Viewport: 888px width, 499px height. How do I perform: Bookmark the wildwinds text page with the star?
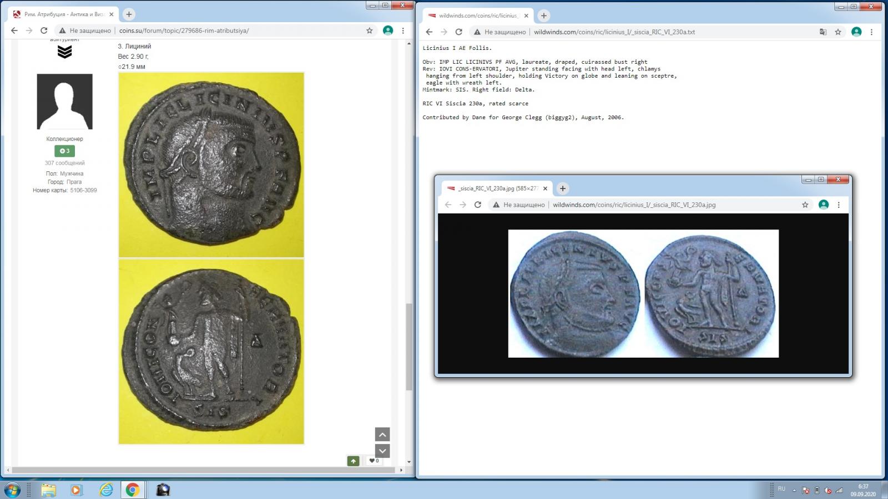838,32
